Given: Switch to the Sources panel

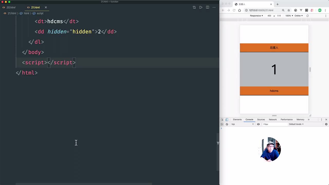Looking at the screenshot, I should coord(261,120).
